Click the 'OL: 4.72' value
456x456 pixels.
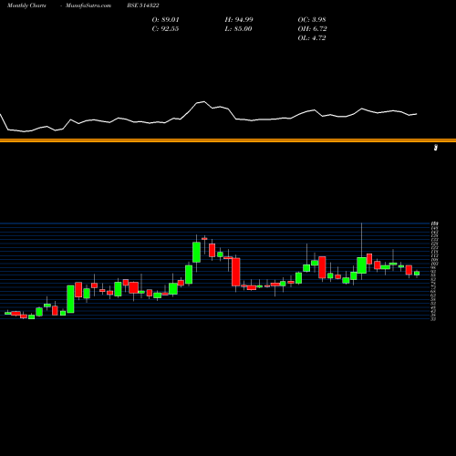click(x=312, y=38)
